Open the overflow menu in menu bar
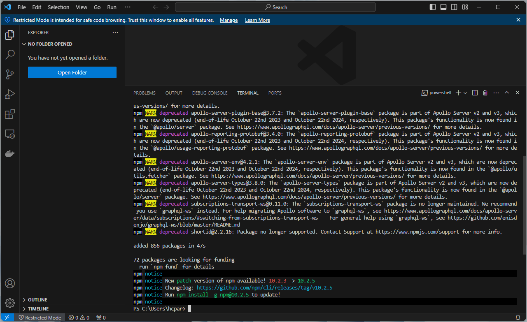 pos(128,7)
